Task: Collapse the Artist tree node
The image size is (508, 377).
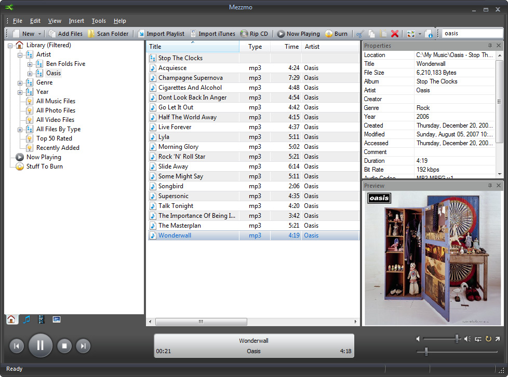Action: (20, 55)
